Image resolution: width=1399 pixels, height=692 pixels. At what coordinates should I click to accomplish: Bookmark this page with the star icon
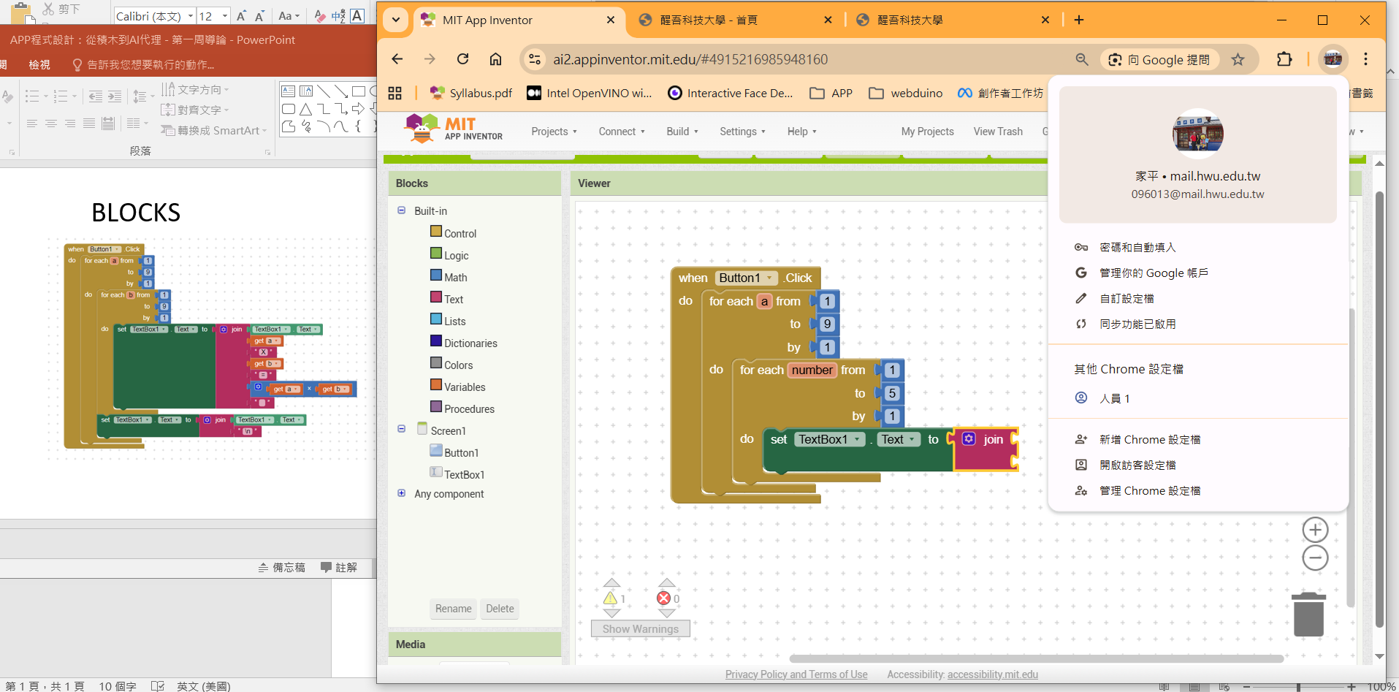point(1238,59)
